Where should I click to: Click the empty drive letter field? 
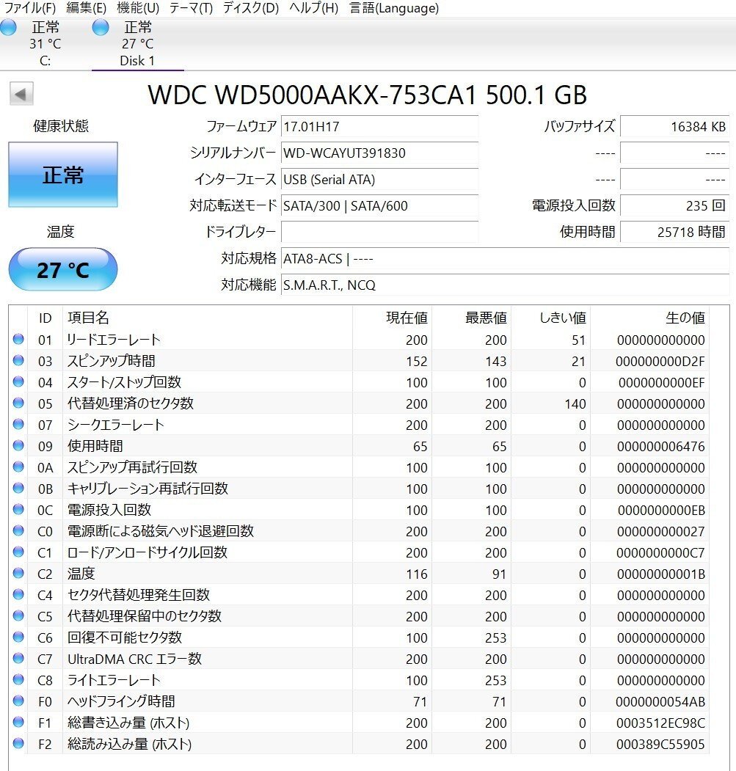pos(379,232)
